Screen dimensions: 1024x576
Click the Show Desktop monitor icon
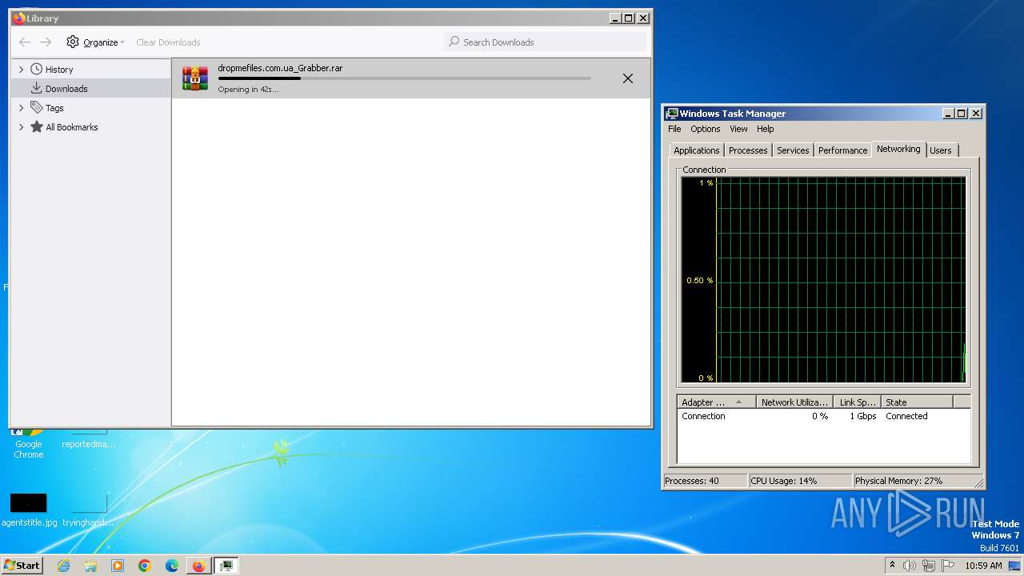1014,566
